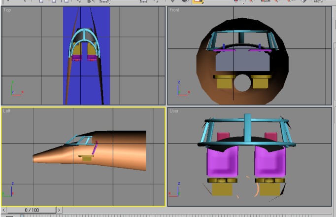Click the axis gizmo in Top viewport
The height and width of the screenshot is (217, 336).
click(16, 90)
